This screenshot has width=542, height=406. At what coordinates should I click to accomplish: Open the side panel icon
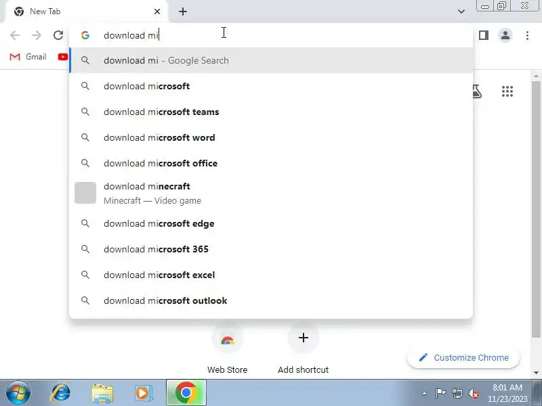pyautogui.click(x=484, y=35)
